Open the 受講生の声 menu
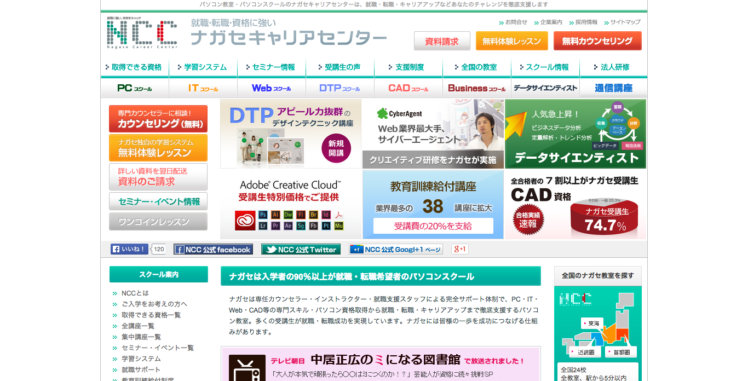This screenshot has width=748, height=381. [340, 67]
